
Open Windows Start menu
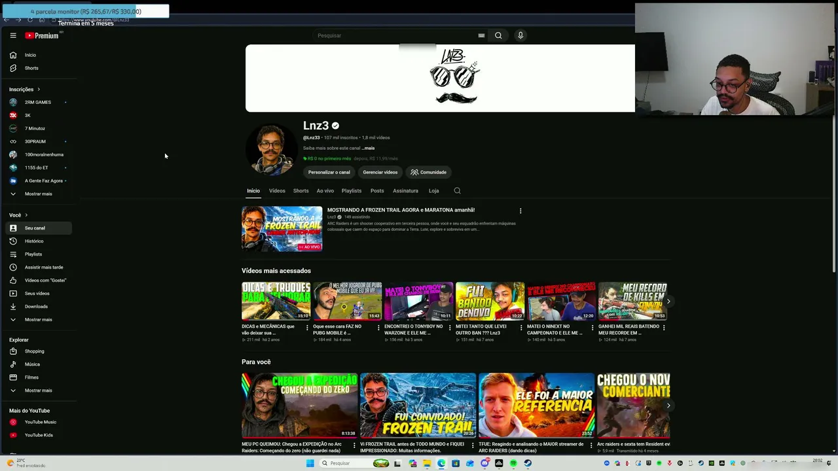(x=310, y=463)
